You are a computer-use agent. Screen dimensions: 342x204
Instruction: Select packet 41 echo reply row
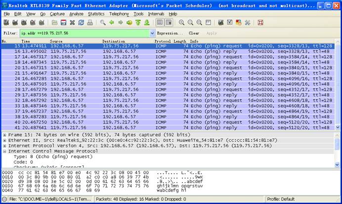coord(168,128)
